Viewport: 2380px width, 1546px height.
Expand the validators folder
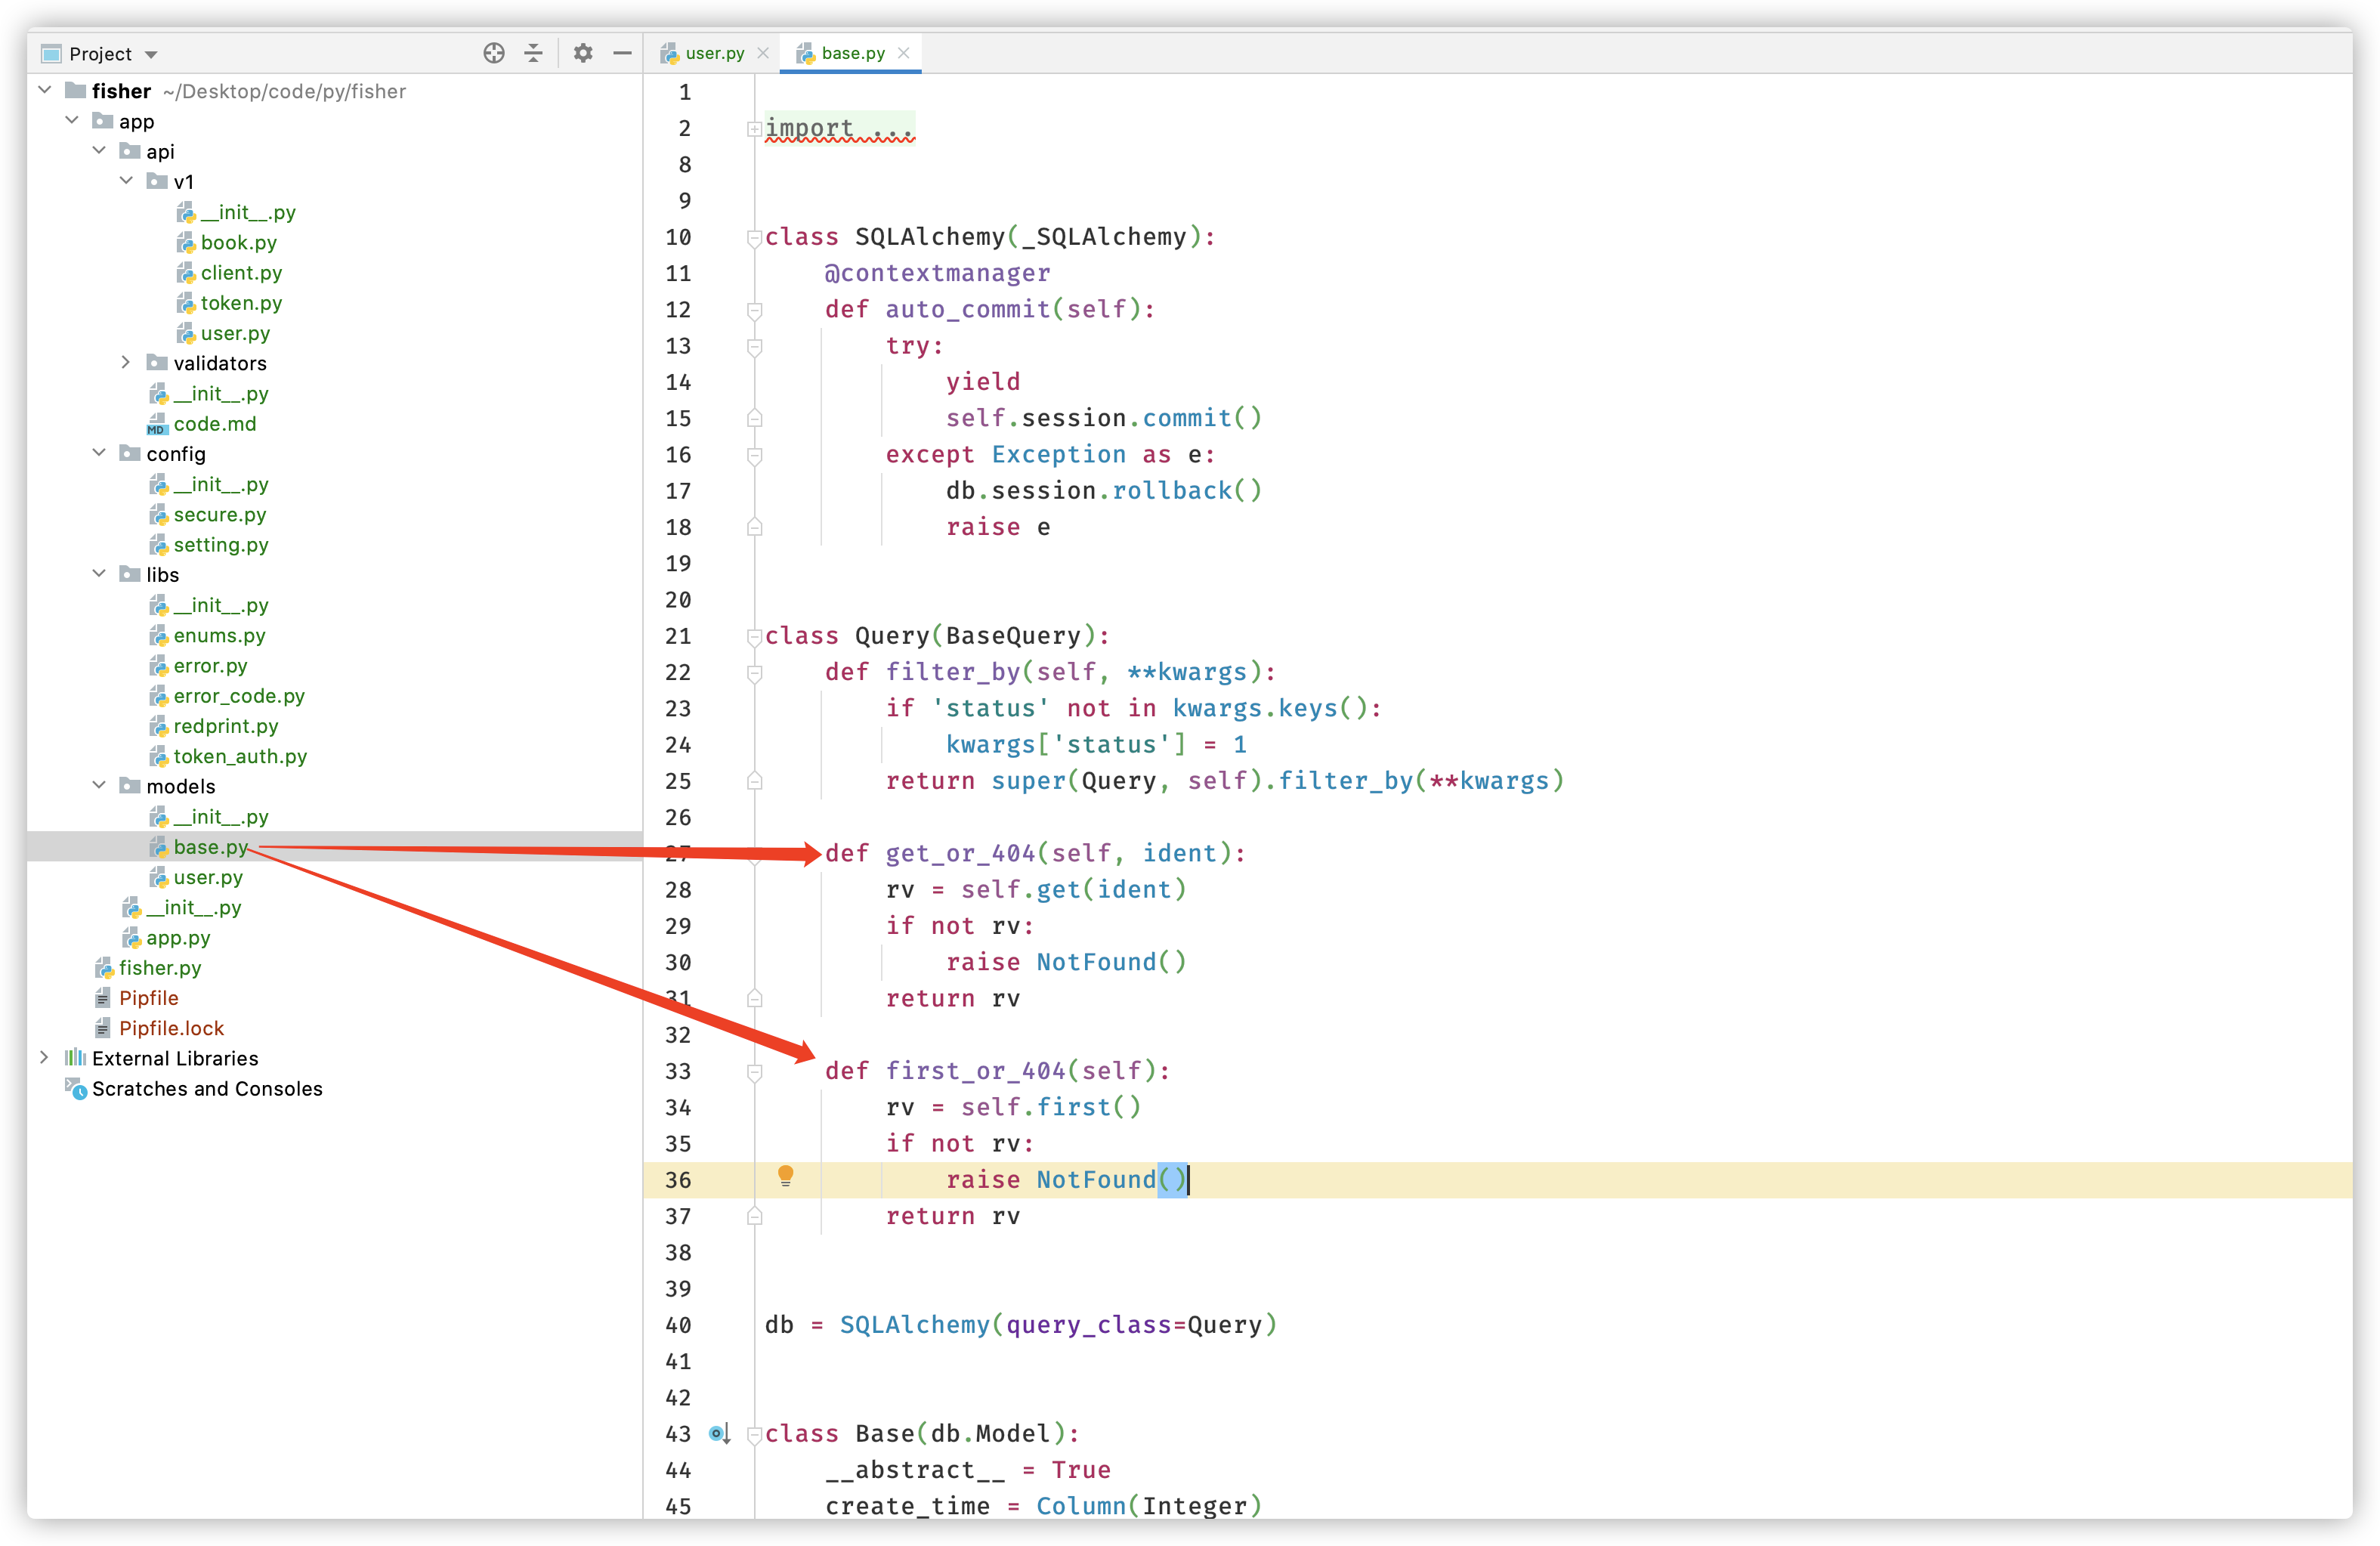(126, 363)
